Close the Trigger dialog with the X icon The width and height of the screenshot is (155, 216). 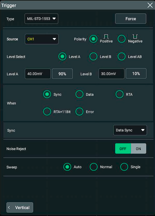[x=150, y=5]
